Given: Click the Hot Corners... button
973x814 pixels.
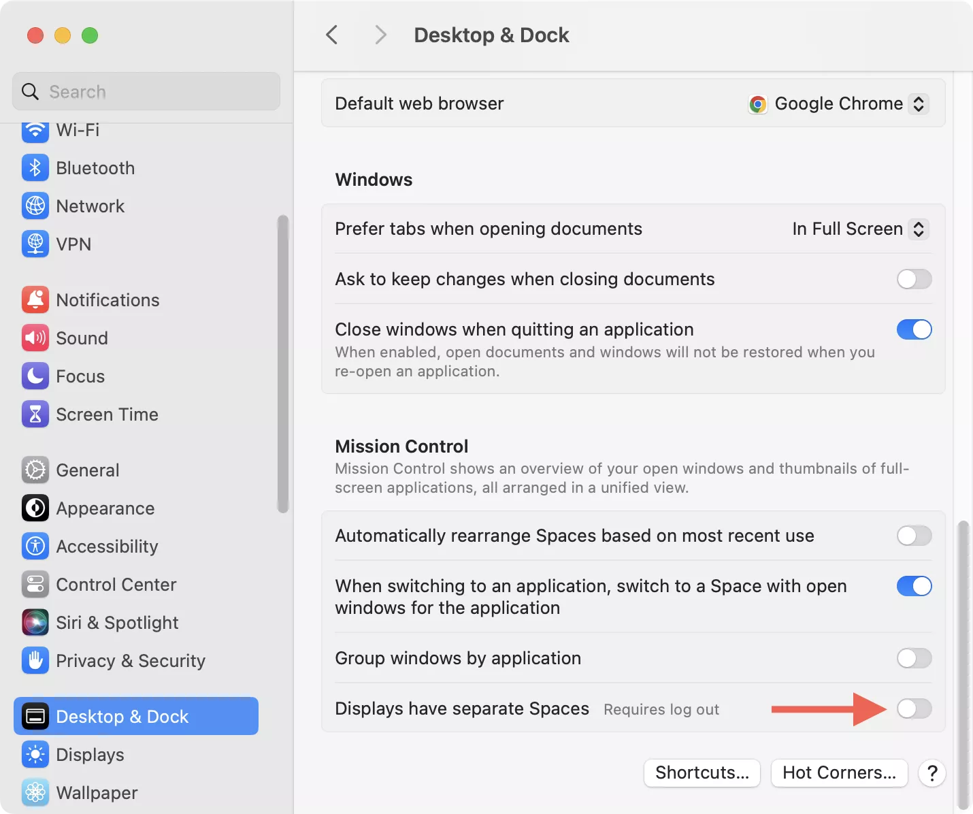Looking at the screenshot, I should click(840, 773).
